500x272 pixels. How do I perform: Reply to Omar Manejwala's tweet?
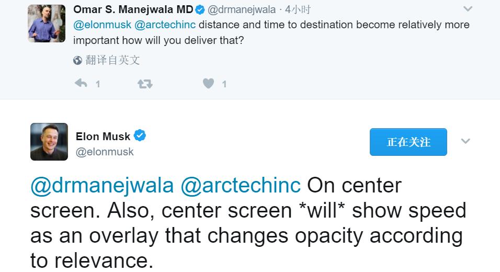pyautogui.click(x=81, y=83)
